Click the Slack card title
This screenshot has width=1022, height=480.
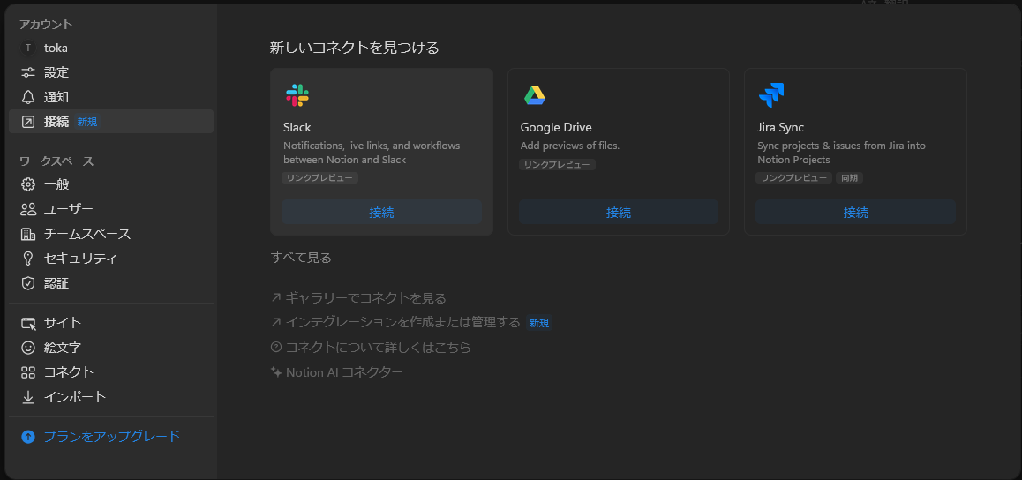(x=297, y=128)
